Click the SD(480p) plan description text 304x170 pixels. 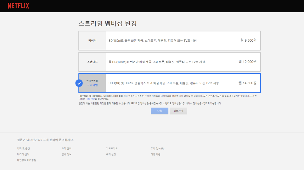[153, 40]
